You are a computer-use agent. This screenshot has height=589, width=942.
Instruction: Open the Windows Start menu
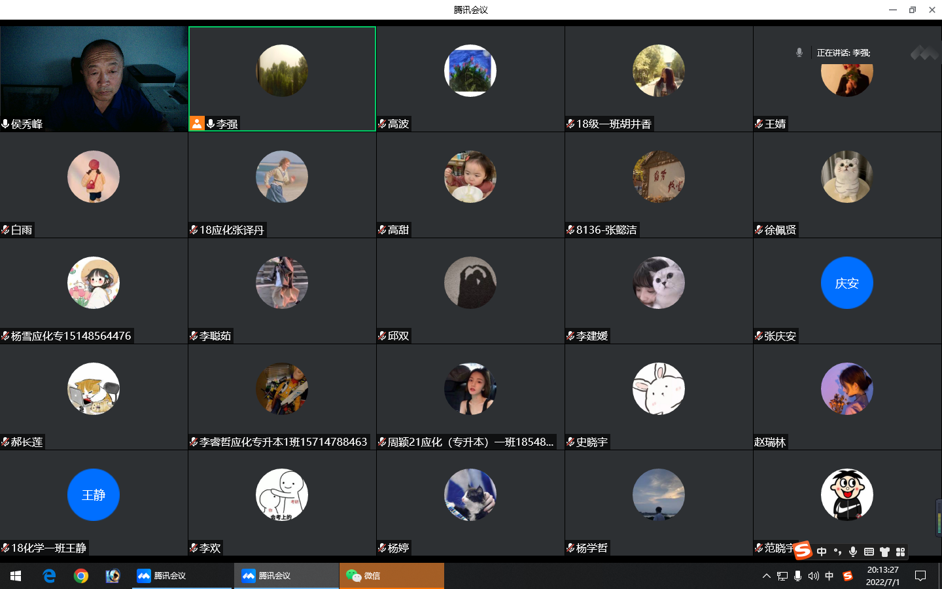16,576
